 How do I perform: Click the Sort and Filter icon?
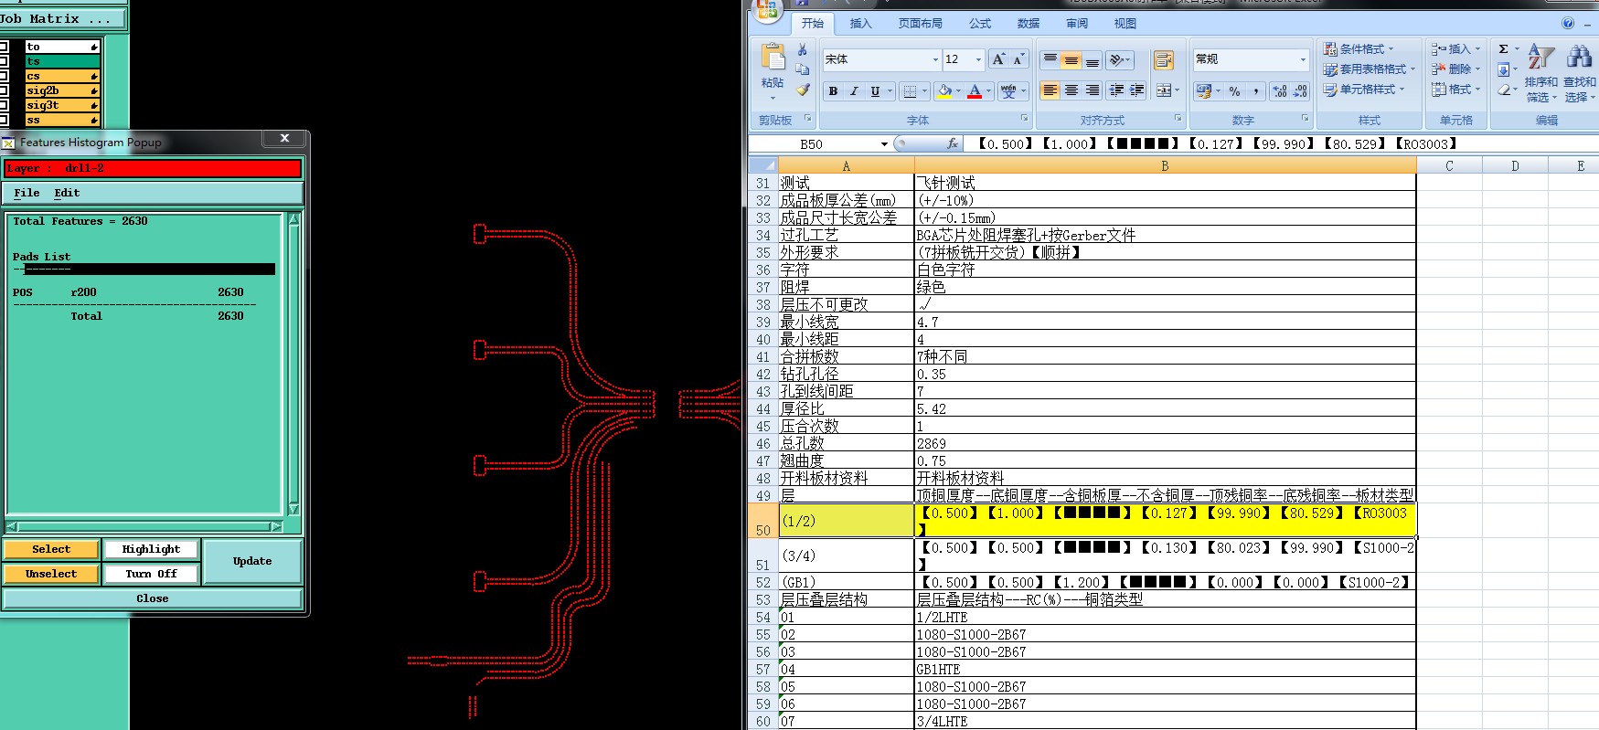coord(1541,58)
